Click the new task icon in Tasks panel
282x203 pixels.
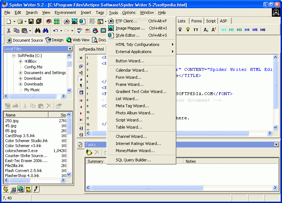click(x=89, y=152)
